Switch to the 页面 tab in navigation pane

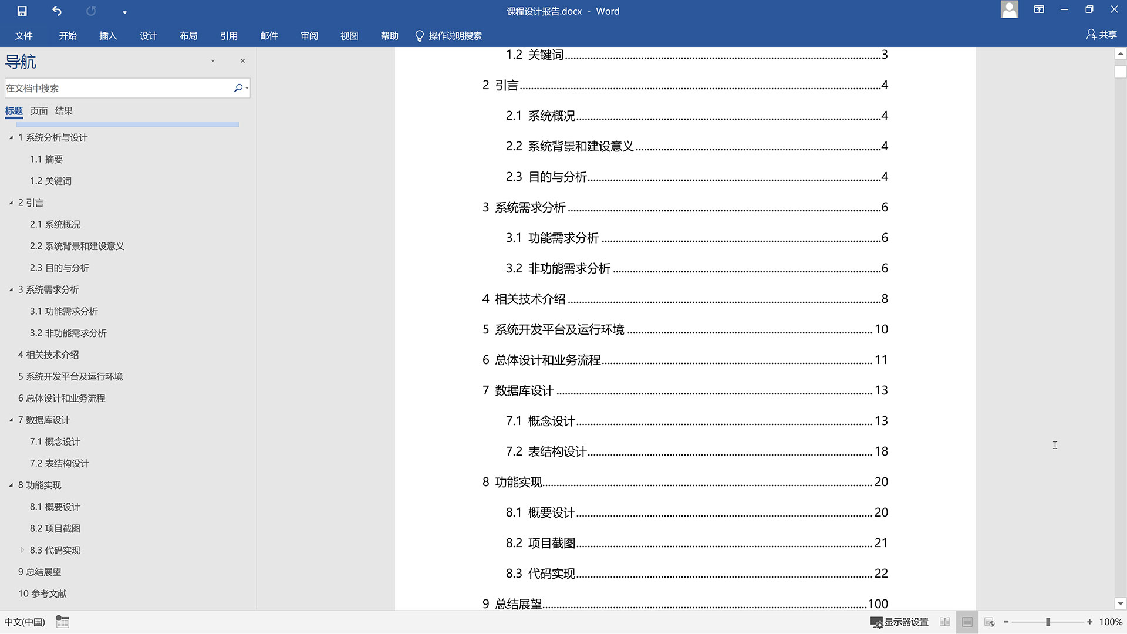[39, 111]
